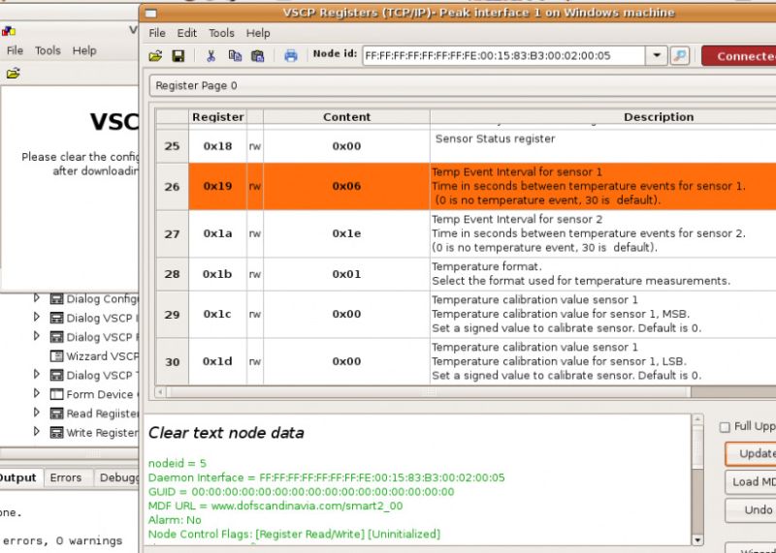Screen dimensions: 776x553
Task: Click row header 25 in register table
Action: [172, 146]
